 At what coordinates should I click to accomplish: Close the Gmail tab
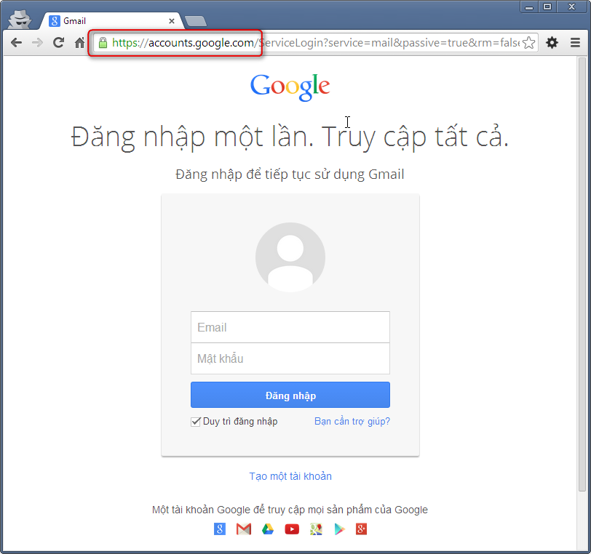point(172,21)
